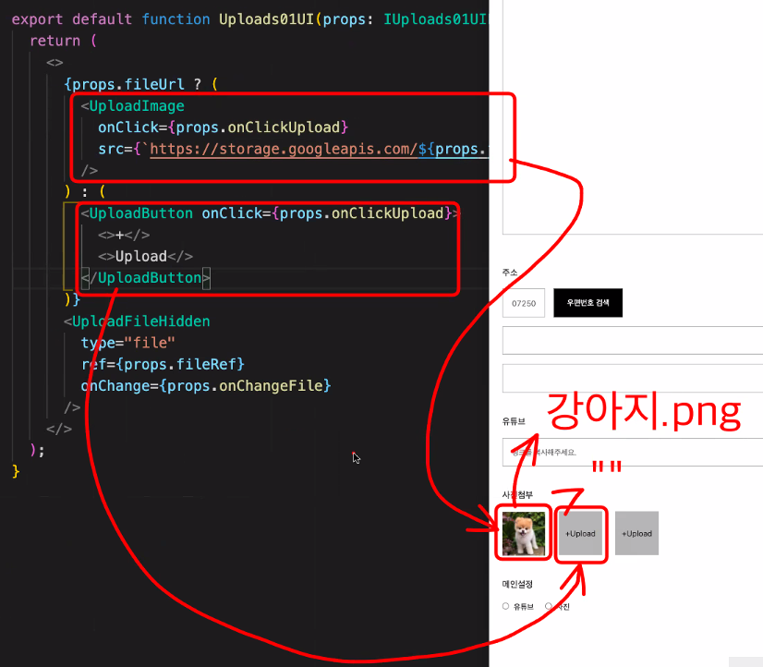
Task: Select the 유튜브 radio button under 메인설정
Action: pos(505,606)
